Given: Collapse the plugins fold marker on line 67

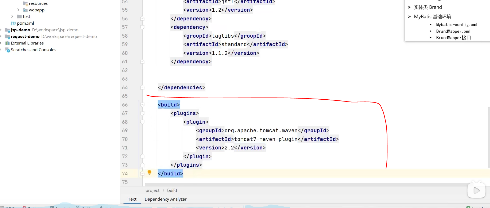Looking at the screenshot, I should tap(142, 113).
